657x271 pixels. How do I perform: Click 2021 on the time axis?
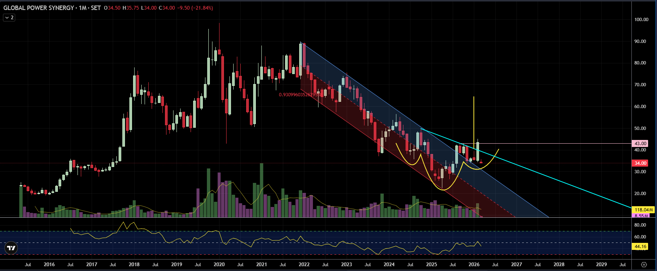(x=261, y=264)
